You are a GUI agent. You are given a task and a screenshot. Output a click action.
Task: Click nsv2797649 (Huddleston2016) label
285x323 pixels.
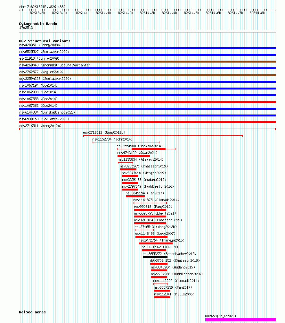[x=148, y=186]
